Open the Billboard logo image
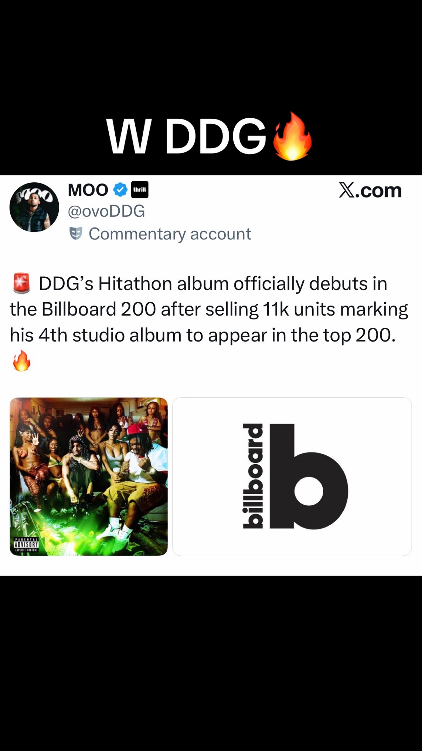The image size is (422, 751). (x=292, y=476)
